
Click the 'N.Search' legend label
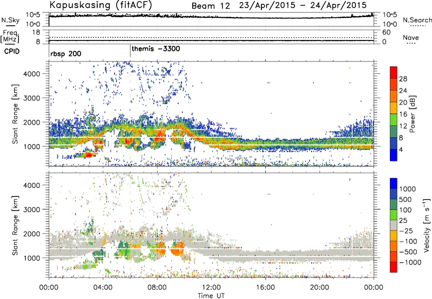coord(417,20)
